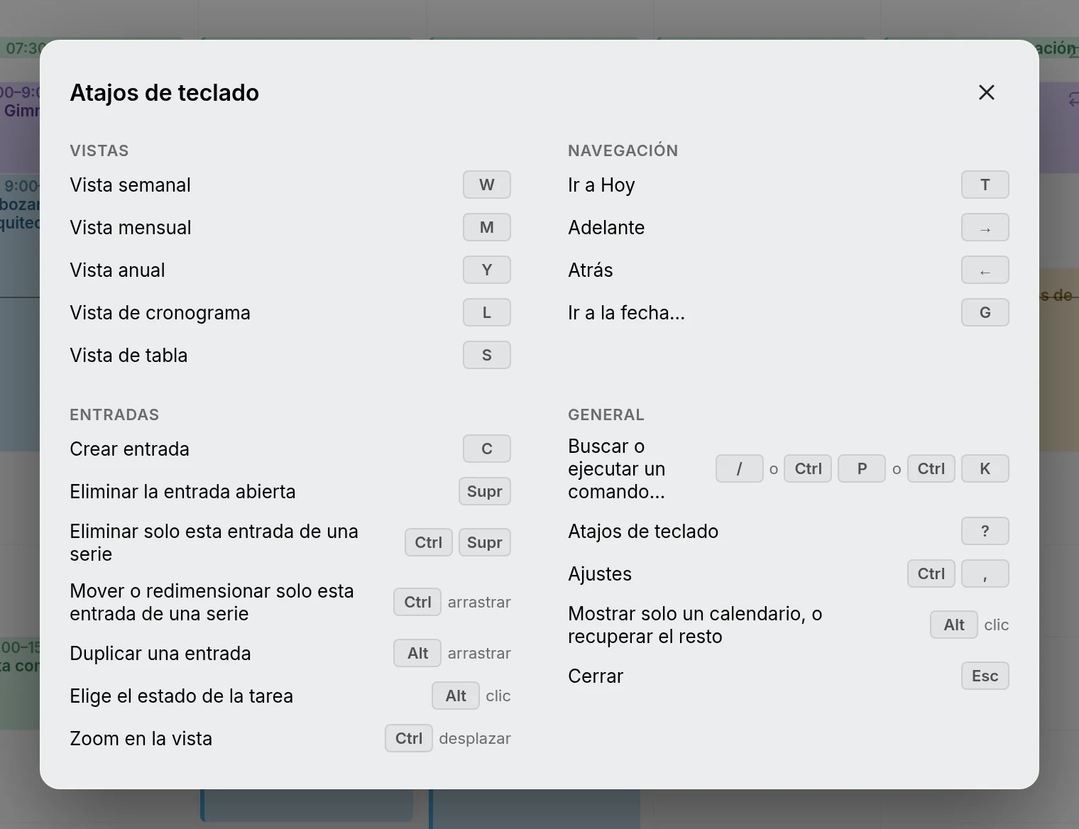Click Alt key beside Mostrar solo un calendario

click(954, 625)
